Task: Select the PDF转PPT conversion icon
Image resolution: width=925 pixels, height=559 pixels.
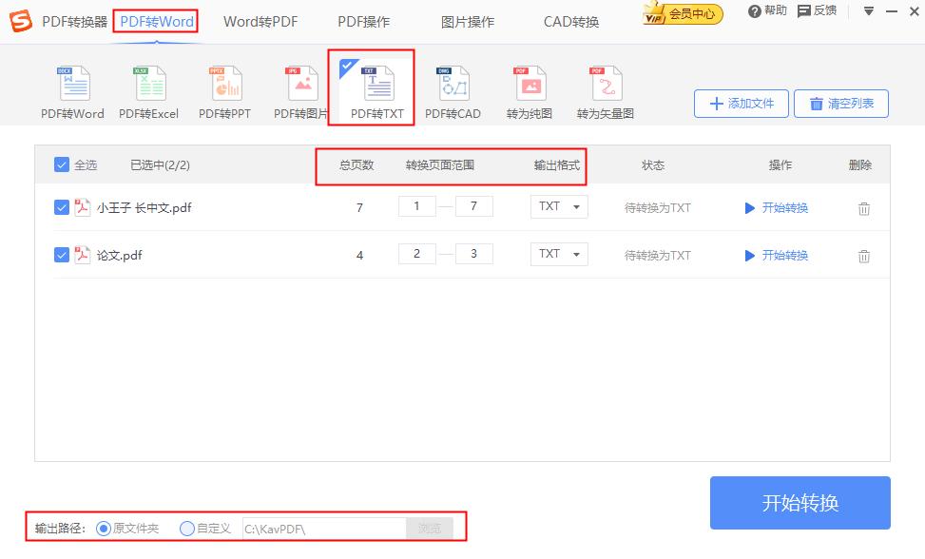Action: 225,84
